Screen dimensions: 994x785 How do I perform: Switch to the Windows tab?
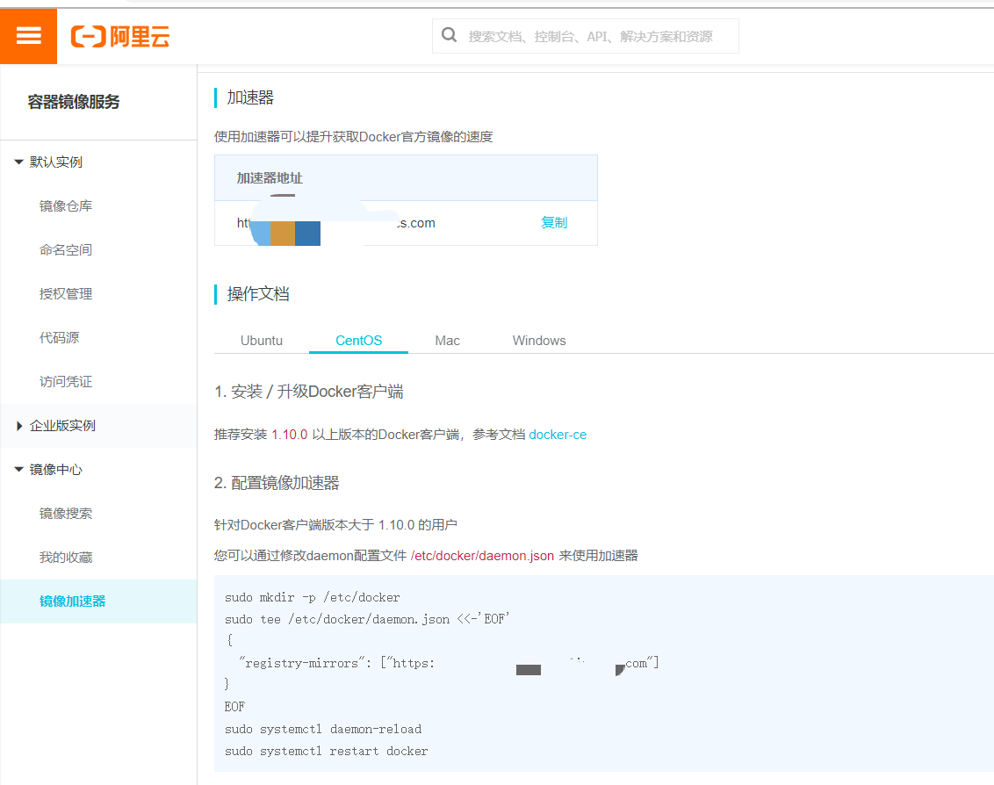[x=539, y=341]
